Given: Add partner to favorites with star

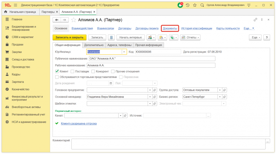Looking at the screenshot, I should (73, 20).
